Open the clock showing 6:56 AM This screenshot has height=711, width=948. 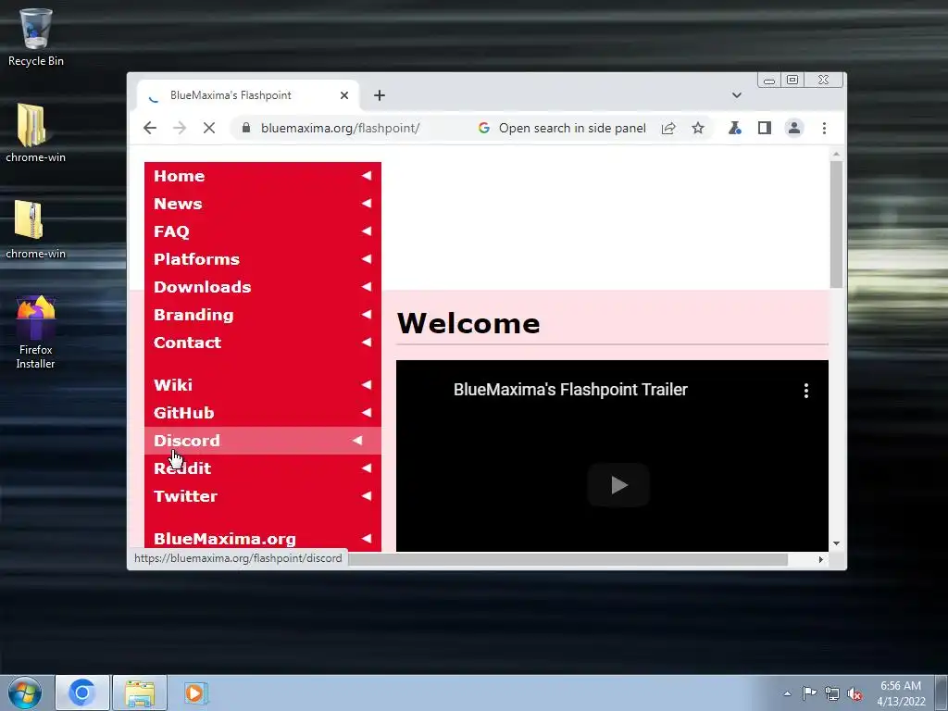(x=901, y=692)
